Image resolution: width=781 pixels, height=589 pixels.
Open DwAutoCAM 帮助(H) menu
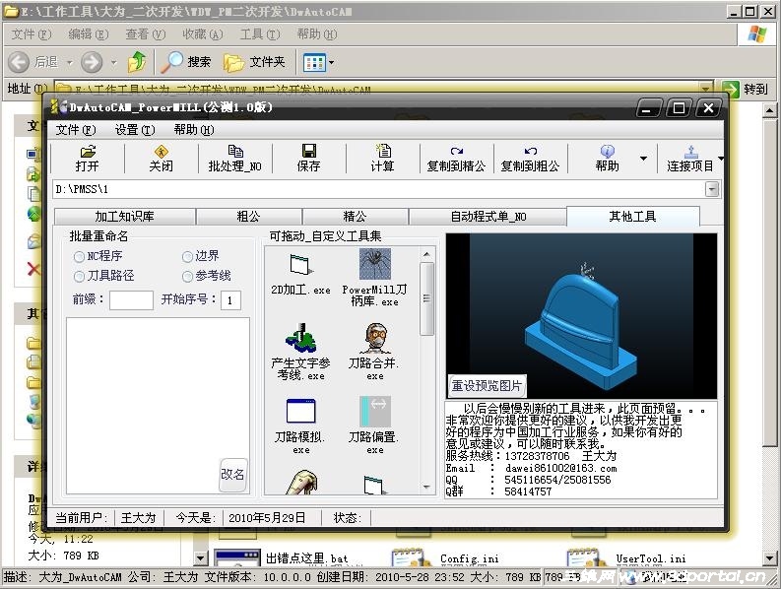click(194, 130)
